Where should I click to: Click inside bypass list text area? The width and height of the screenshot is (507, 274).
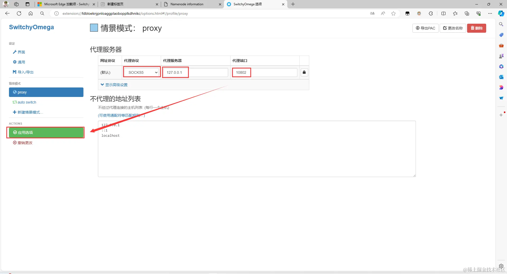(x=257, y=149)
